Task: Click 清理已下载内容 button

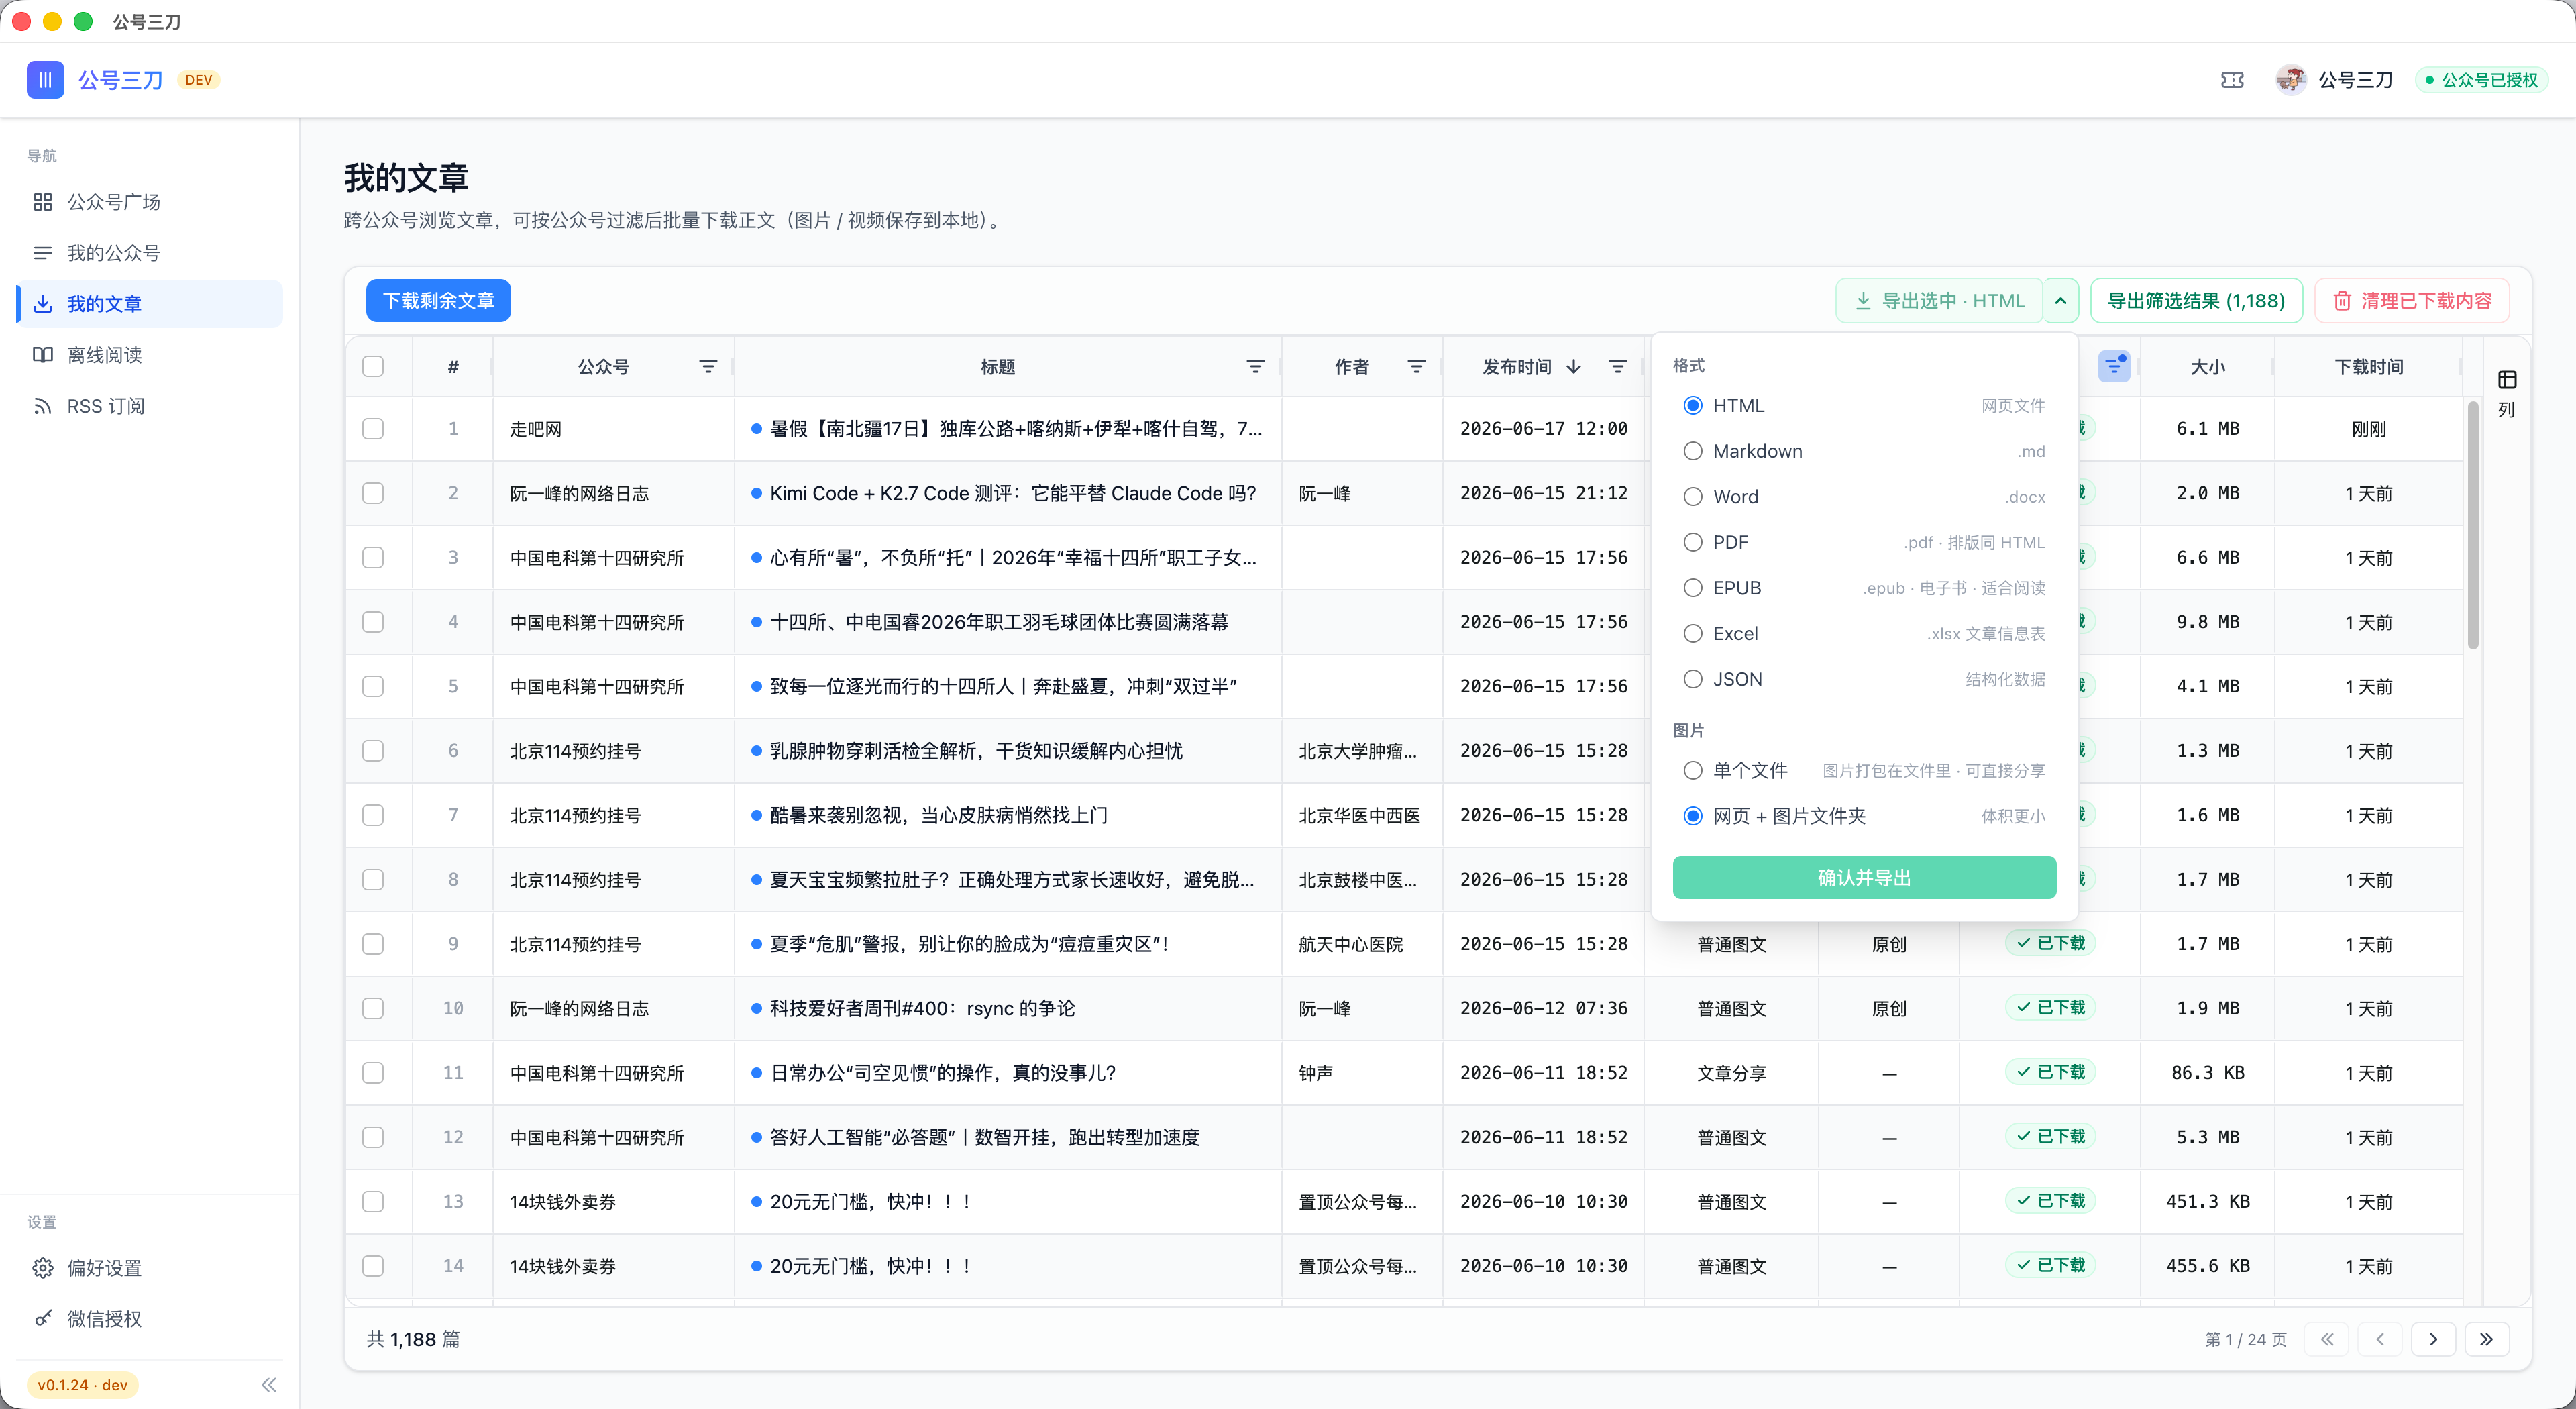Action: pyautogui.click(x=2412, y=301)
